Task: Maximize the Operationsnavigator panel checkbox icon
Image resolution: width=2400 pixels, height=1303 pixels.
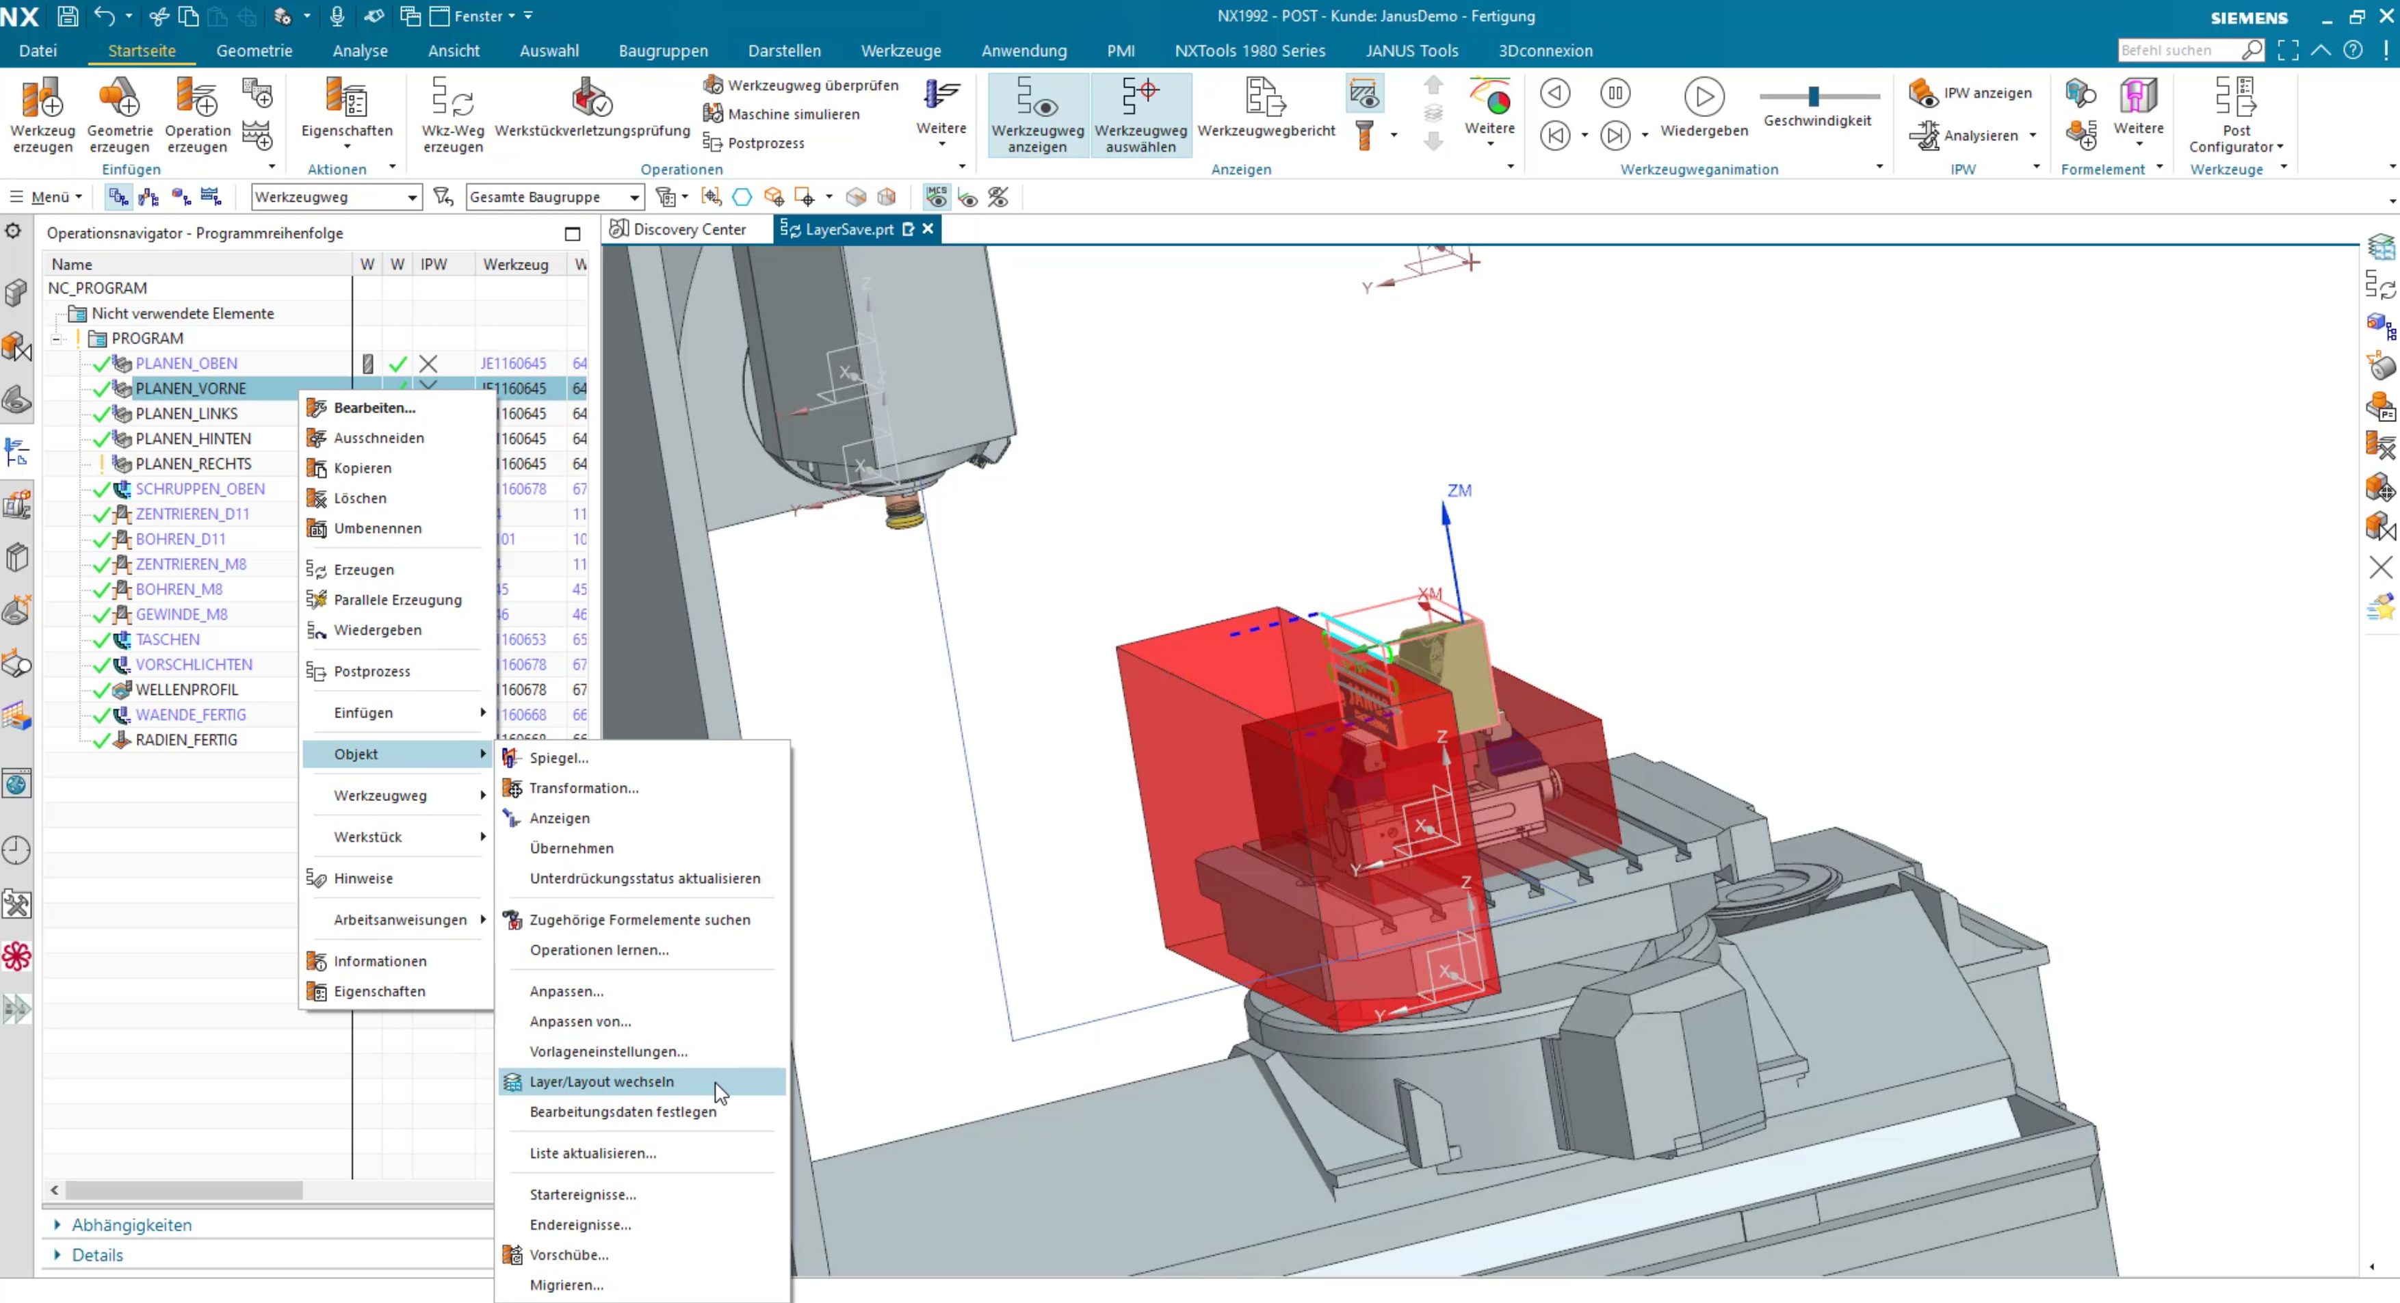Action: pyautogui.click(x=572, y=234)
